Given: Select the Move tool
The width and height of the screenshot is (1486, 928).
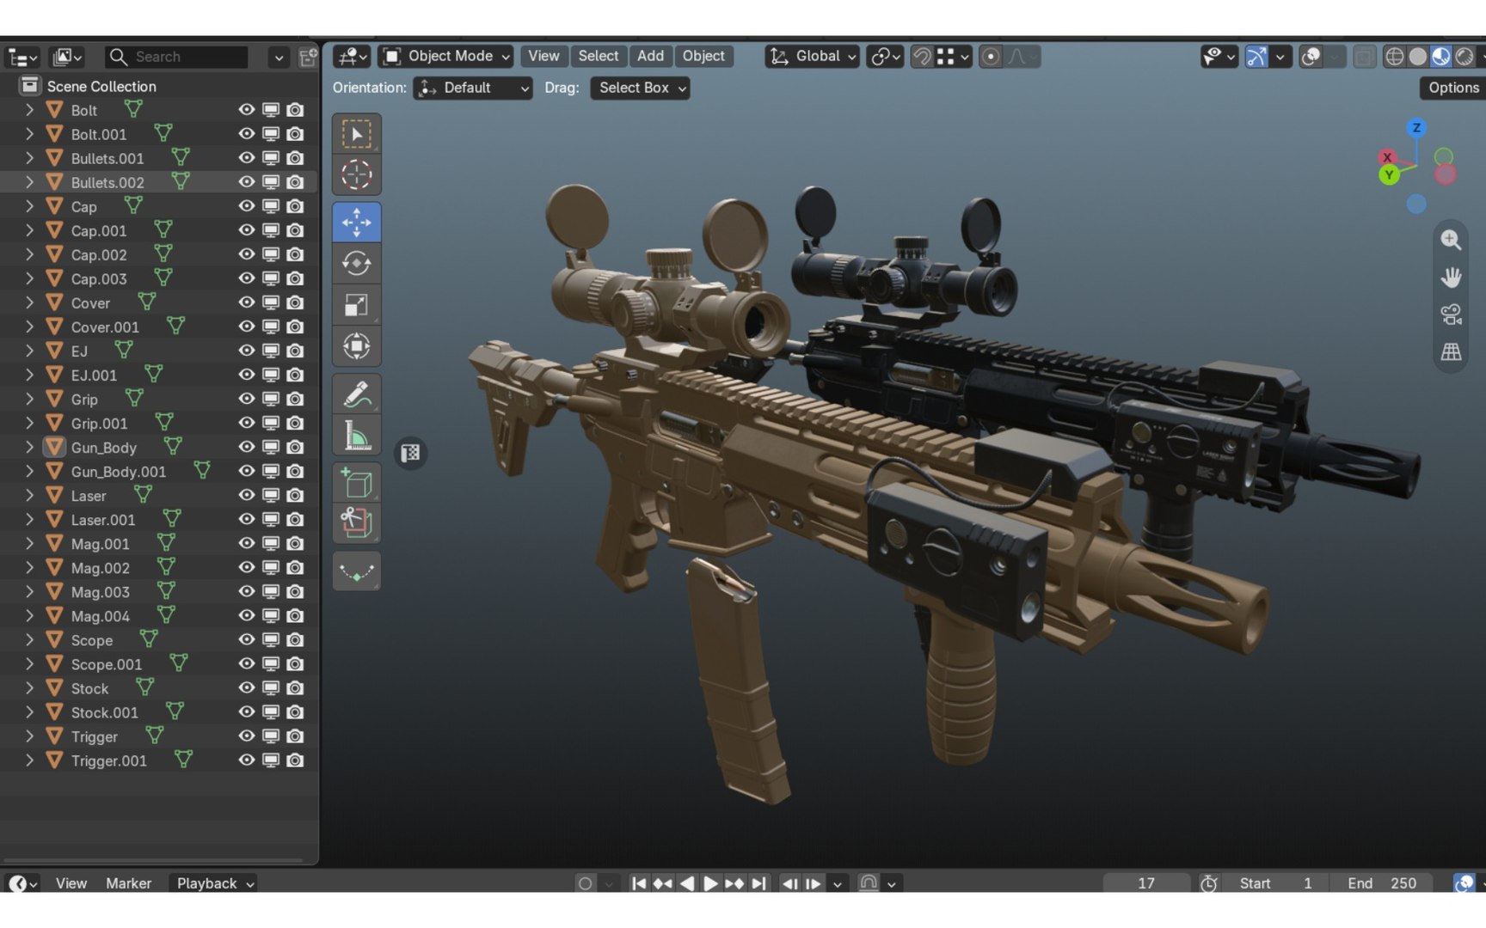Looking at the screenshot, I should pyautogui.click(x=356, y=223).
